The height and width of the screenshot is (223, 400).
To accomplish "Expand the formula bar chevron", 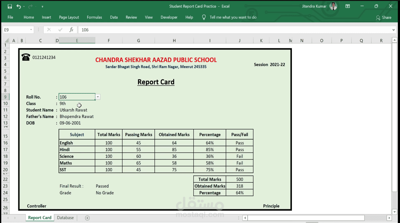I will click(x=394, y=30).
